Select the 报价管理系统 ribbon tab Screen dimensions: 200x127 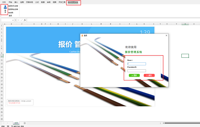coord(73,2)
